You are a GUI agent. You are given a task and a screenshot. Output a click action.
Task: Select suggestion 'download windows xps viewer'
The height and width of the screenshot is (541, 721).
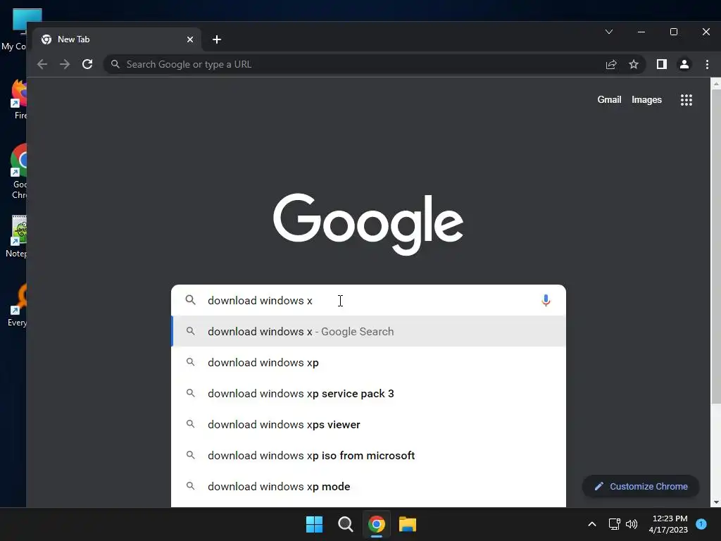pyautogui.click(x=368, y=424)
